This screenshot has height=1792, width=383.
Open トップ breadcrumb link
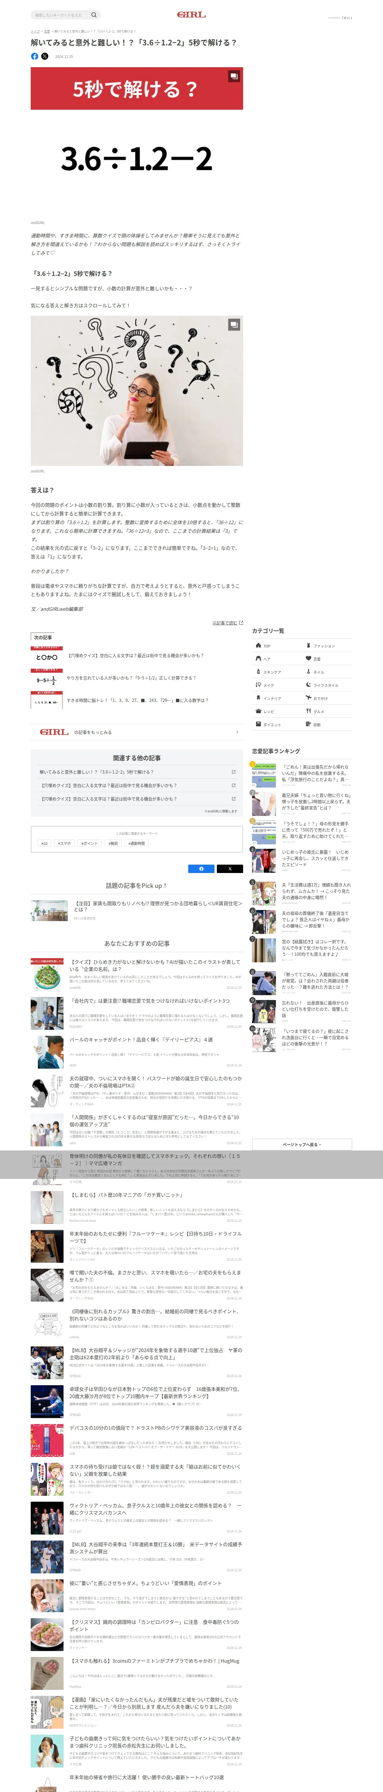(35, 31)
